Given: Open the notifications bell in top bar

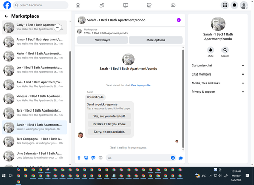Looking at the screenshot, I should tap(234, 5).
